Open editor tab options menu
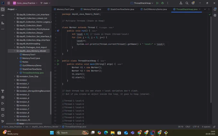Image resolution: width=218 pixels, height=136 pixels. pos(209,9)
